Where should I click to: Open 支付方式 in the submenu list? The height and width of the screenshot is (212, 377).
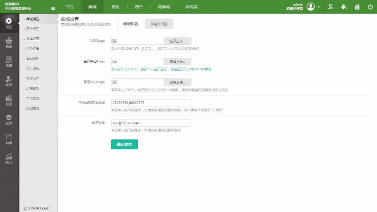[x=33, y=69]
